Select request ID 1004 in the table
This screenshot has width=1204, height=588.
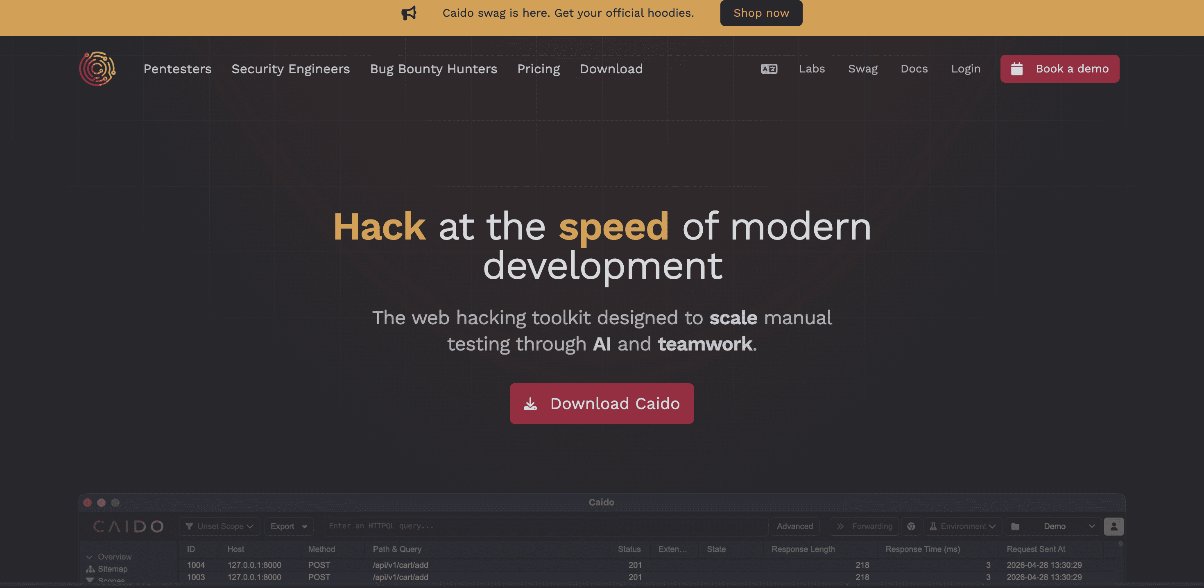click(x=196, y=565)
